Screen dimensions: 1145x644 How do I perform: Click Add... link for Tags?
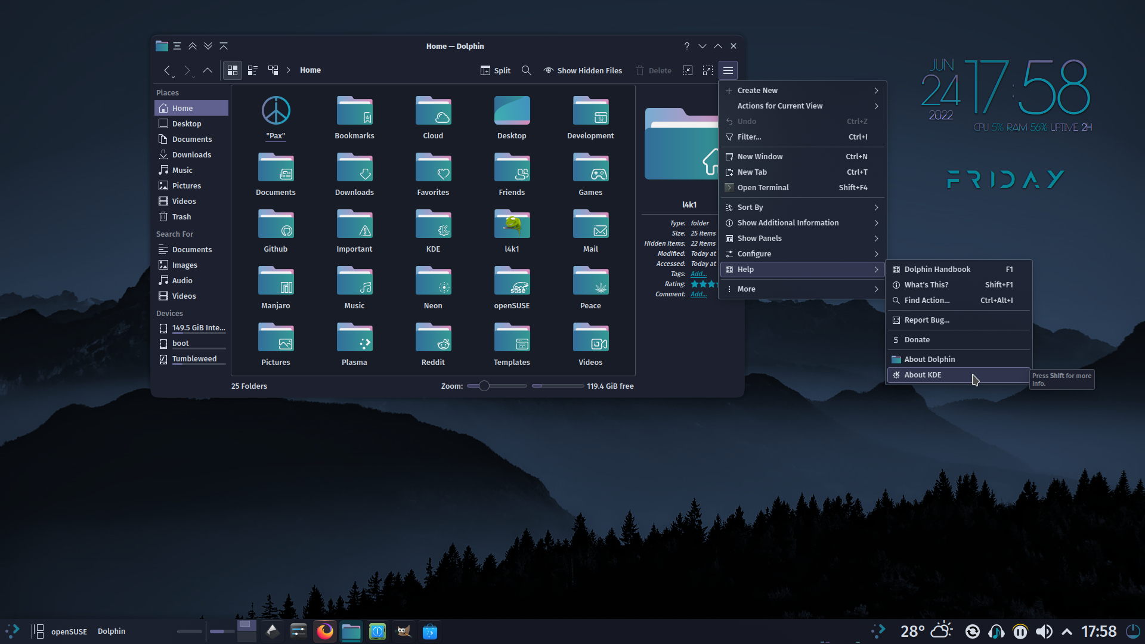pos(698,274)
